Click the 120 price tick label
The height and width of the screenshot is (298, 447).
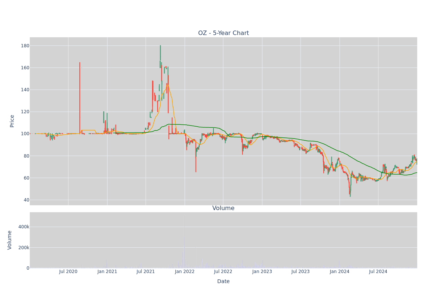coord(25,112)
